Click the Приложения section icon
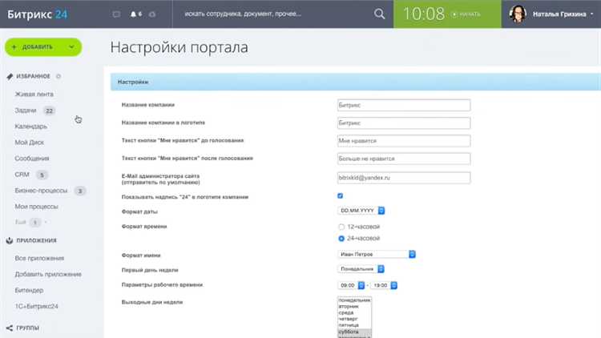This screenshot has height=338, width=601. point(10,240)
